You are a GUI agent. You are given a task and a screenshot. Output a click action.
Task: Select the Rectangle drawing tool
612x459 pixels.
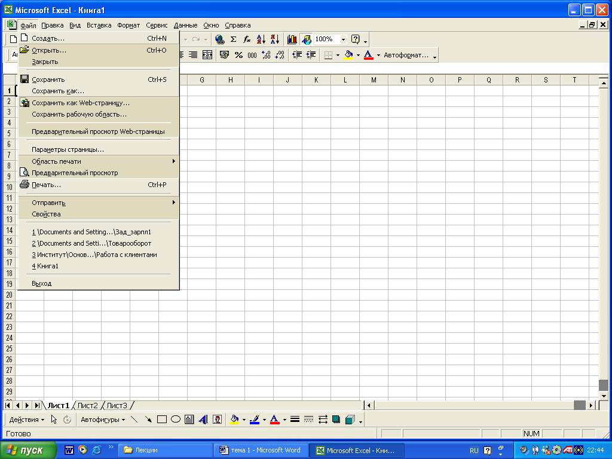[x=162, y=420]
